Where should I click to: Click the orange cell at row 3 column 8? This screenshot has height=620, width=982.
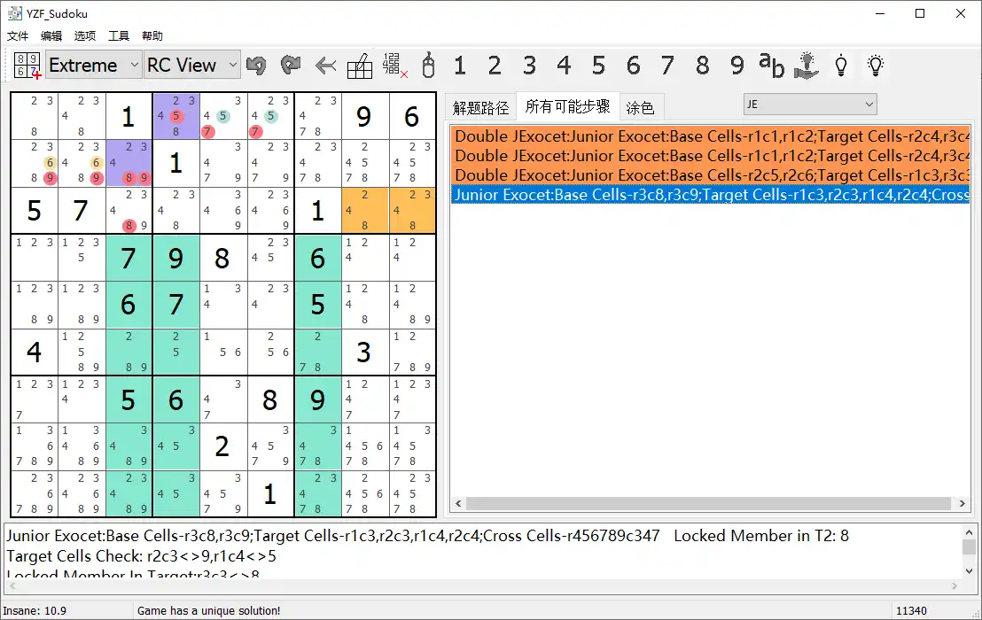pos(365,211)
